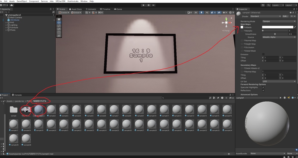Toggle scene effects (skybox, fog)
The image size is (298, 158).
[x=212, y=12]
